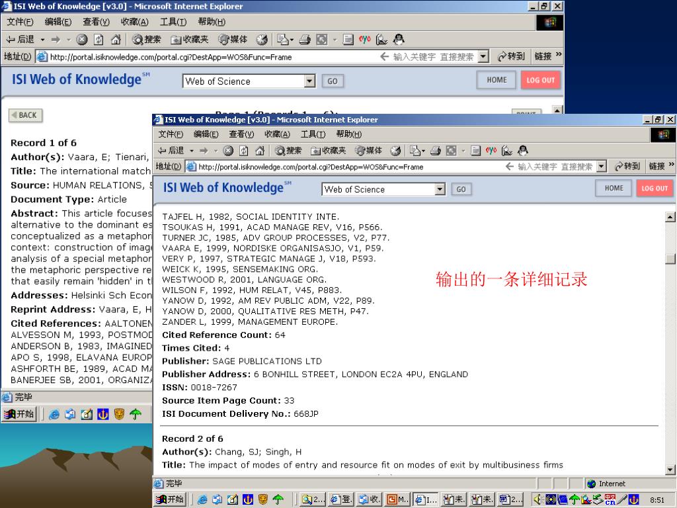Click History icon in front window toolbar
Screen dimensions: 677x508
pos(395,150)
